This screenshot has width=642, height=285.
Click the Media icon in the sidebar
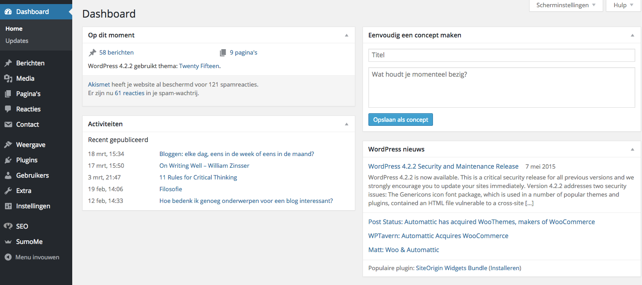click(8, 78)
